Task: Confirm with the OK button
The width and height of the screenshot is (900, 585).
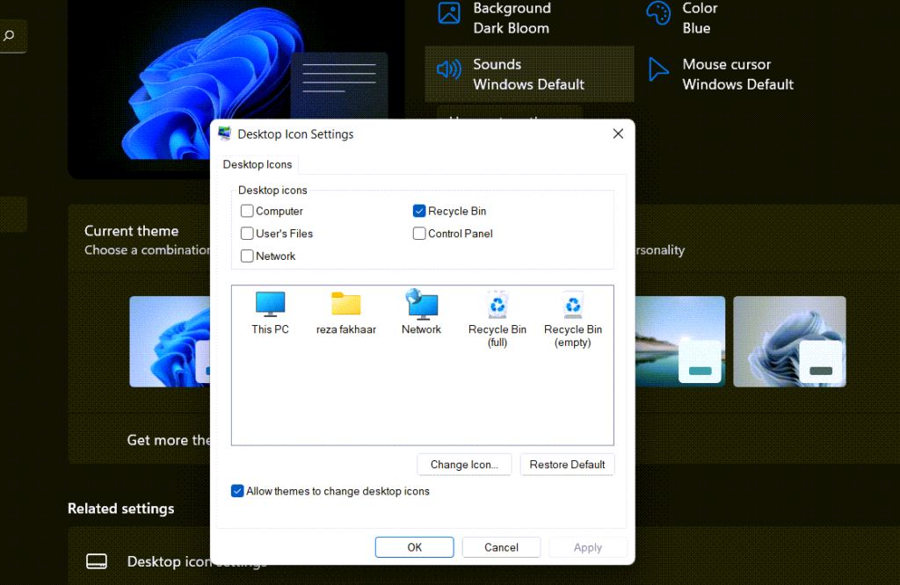Action: [415, 547]
